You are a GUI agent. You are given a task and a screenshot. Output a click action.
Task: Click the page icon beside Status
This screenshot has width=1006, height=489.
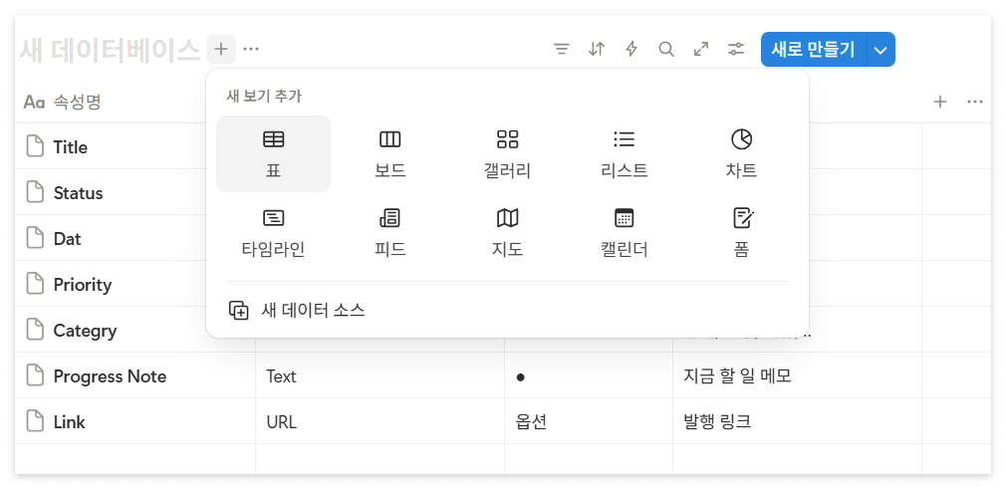[35, 192]
